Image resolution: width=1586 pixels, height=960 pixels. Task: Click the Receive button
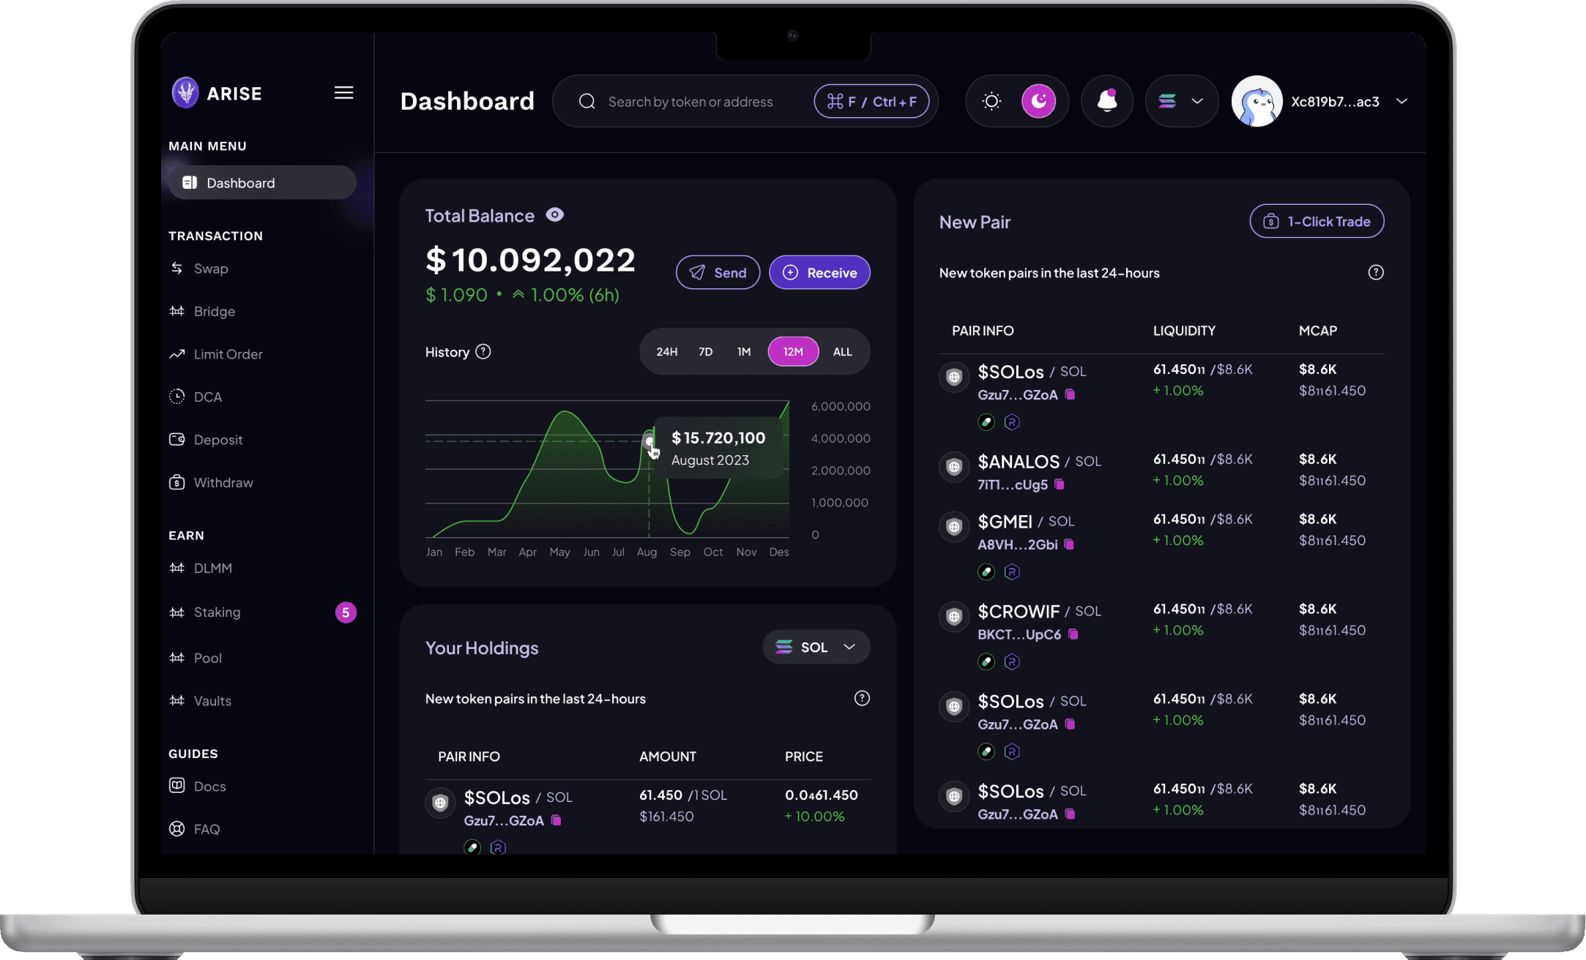pyautogui.click(x=819, y=273)
